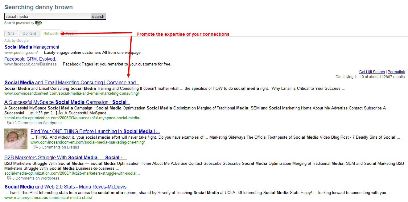The width and height of the screenshot is (408, 202).
Task: Switch to the Site tab
Action: [11, 34]
